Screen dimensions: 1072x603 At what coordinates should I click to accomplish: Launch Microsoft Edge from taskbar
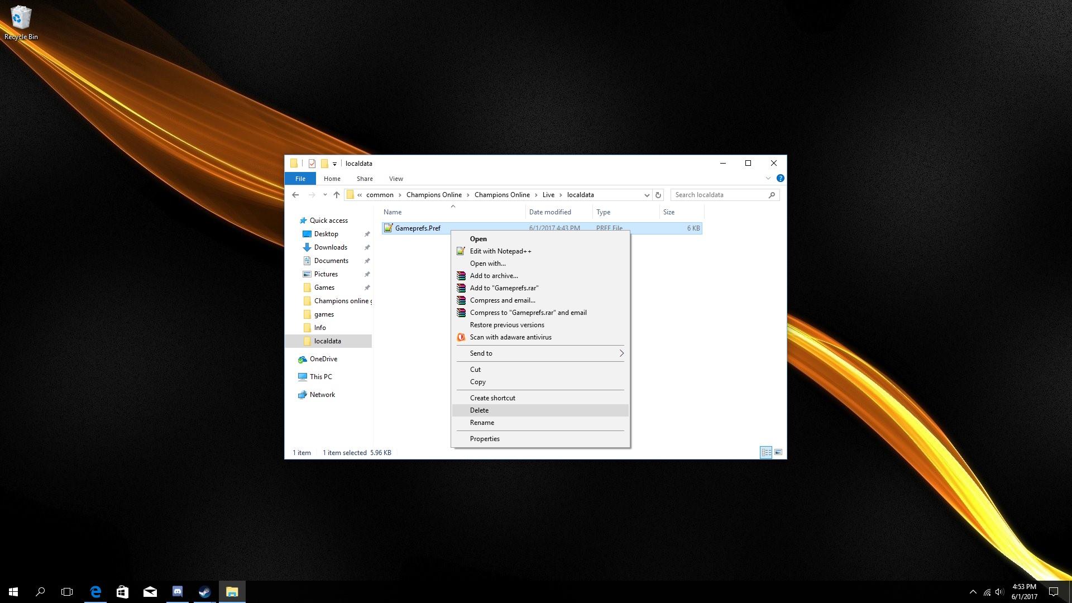pyautogui.click(x=95, y=592)
